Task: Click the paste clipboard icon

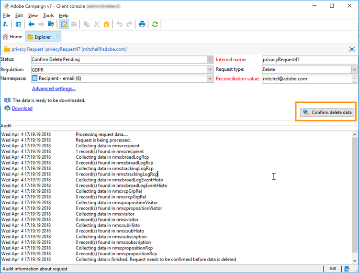Action: click(x=106, y=24)
